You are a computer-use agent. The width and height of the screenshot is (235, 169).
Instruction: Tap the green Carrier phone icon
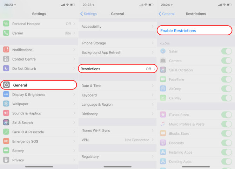[6, 33]
